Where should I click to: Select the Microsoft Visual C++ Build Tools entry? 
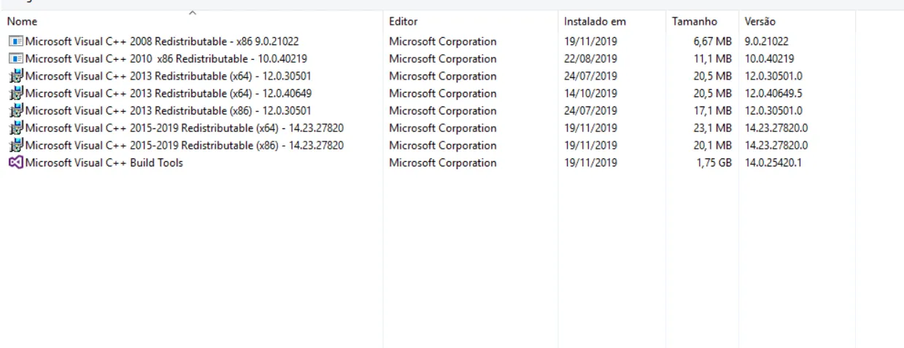[x=104, y=163]
